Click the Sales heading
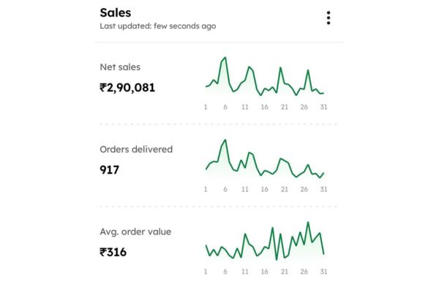This screenshot has width=439, height=293. pyautogui.click(x=116, y=12)
